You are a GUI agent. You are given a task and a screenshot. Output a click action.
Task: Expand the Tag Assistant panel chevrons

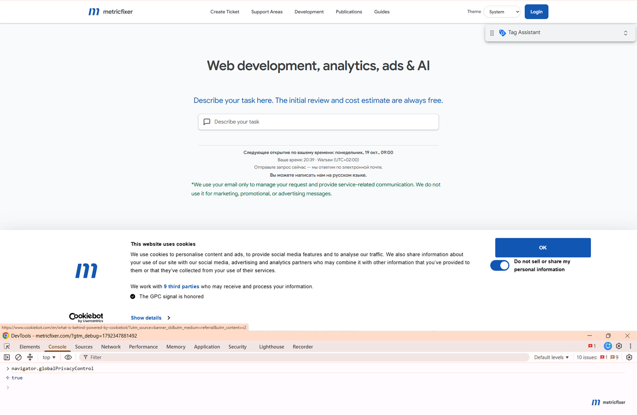click(x=625, y=33)
